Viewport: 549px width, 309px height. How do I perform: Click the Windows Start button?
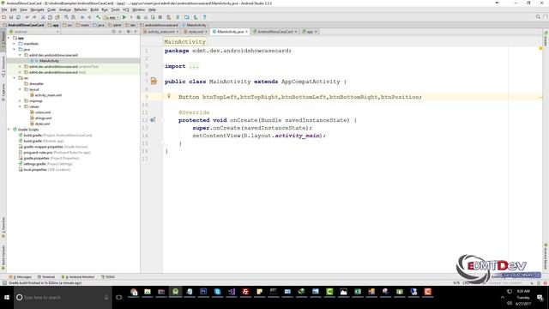(7, 297)
